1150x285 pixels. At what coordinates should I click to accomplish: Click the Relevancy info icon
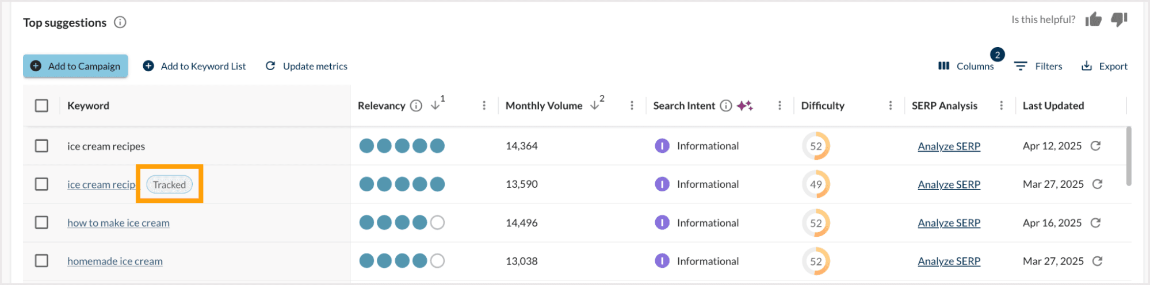(416, 106)
